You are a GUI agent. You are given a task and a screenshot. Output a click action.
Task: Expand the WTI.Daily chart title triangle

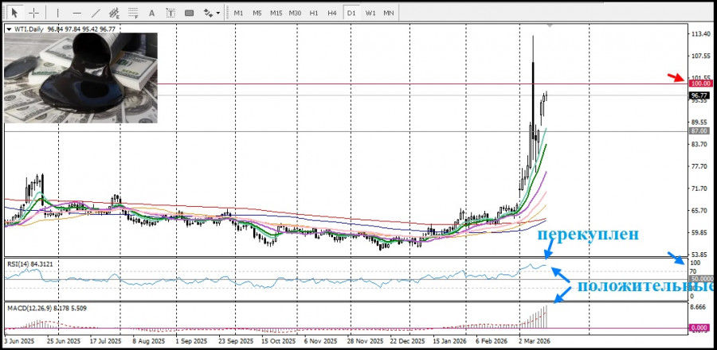9,29
